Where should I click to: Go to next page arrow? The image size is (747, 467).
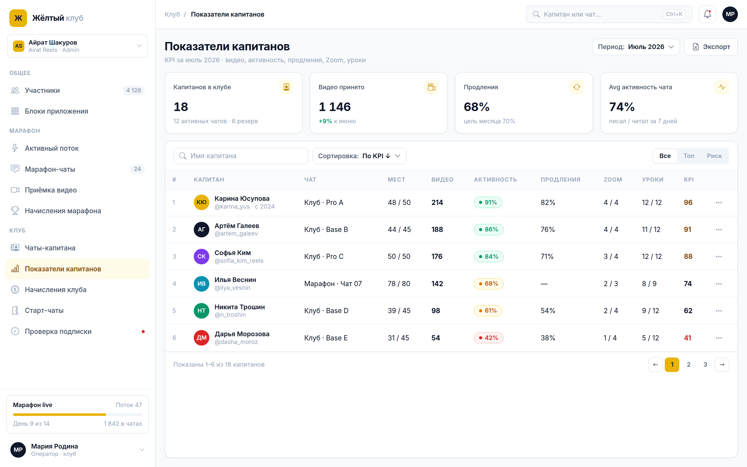point(722,365)
